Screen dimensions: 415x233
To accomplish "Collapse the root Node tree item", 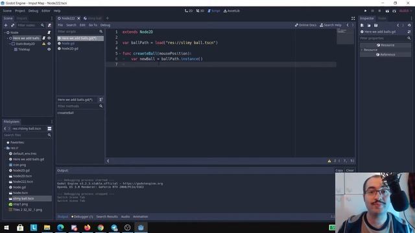I will [x=5, y=32].
